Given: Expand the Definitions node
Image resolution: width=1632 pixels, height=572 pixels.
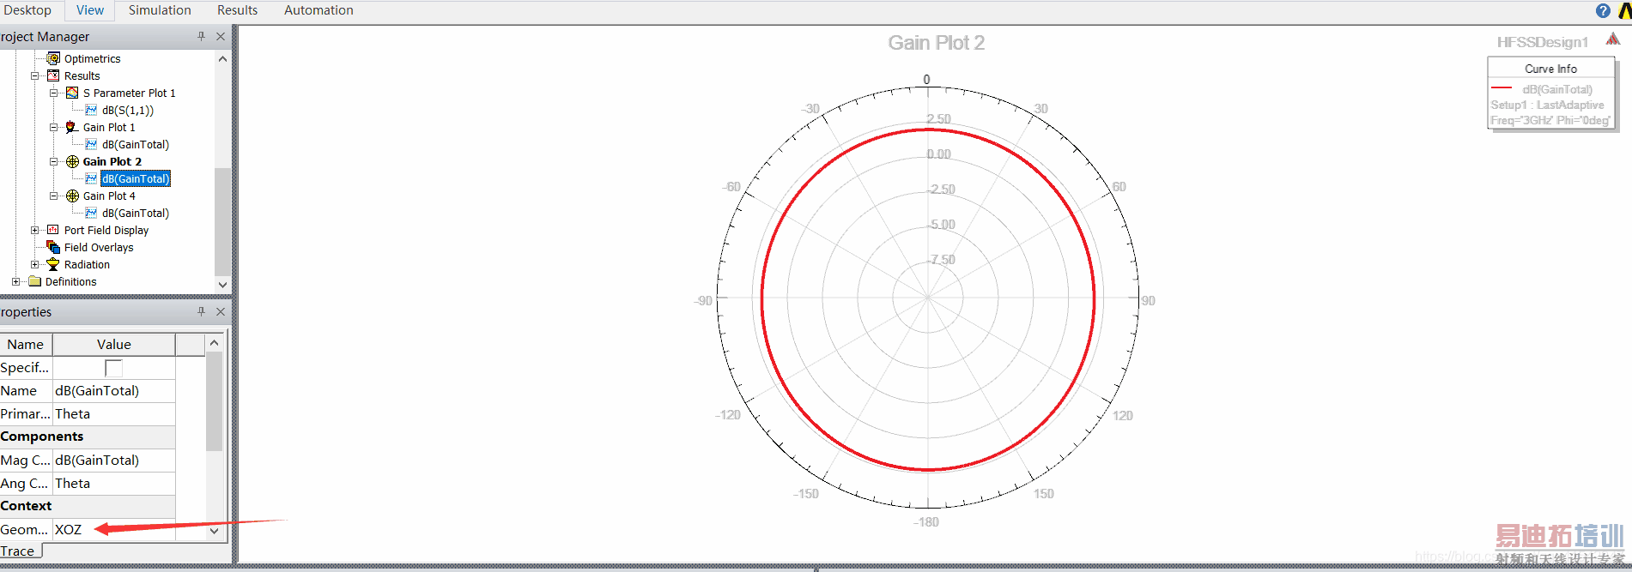Looking at the screenshot, I should [x=16, y=281].
